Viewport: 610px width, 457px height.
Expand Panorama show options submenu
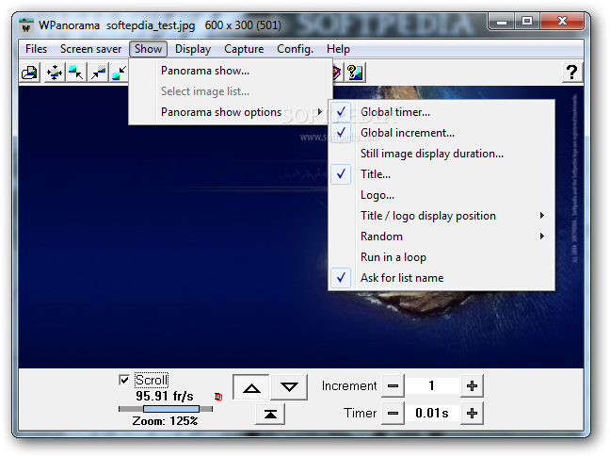tap(231, 112)
